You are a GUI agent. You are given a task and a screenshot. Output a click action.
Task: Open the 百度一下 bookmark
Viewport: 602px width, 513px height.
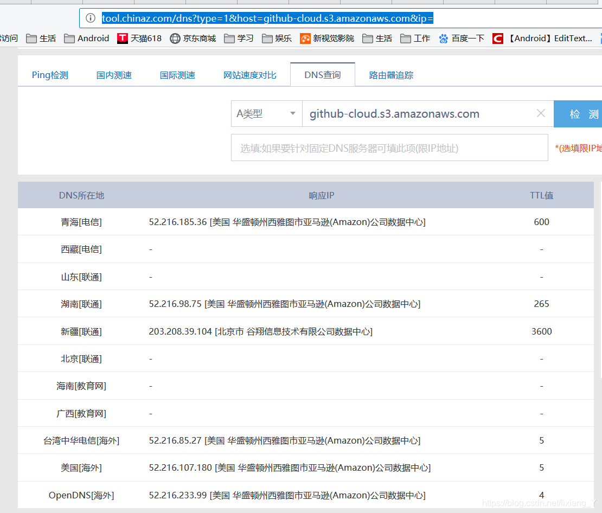[462, 39]
